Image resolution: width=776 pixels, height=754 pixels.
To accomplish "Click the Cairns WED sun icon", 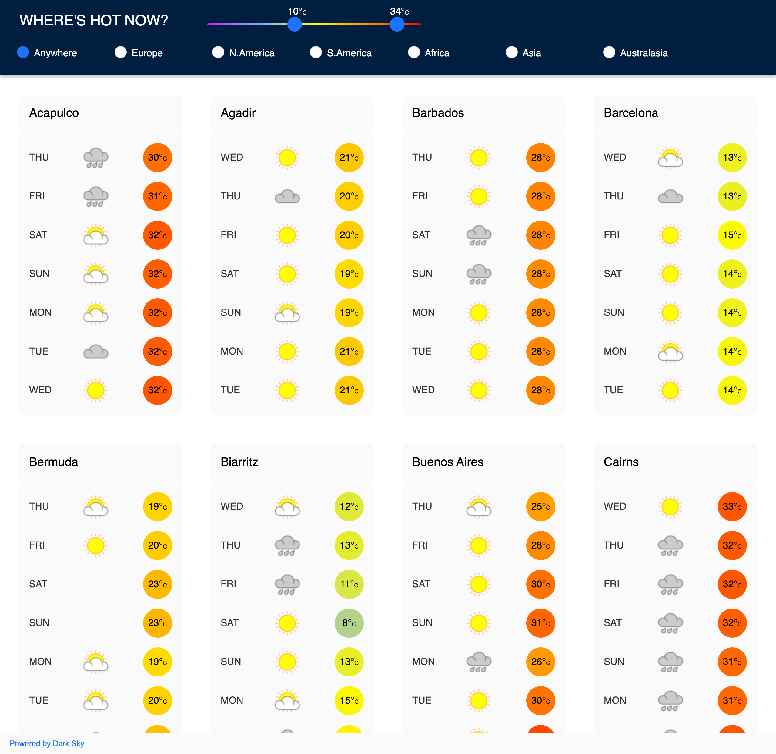I will [670, 506].
